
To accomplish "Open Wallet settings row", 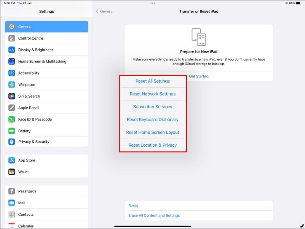I will click(x=46, y=172).
